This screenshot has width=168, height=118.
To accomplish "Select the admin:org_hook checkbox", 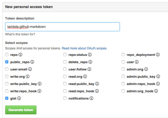I will (123, 91).
